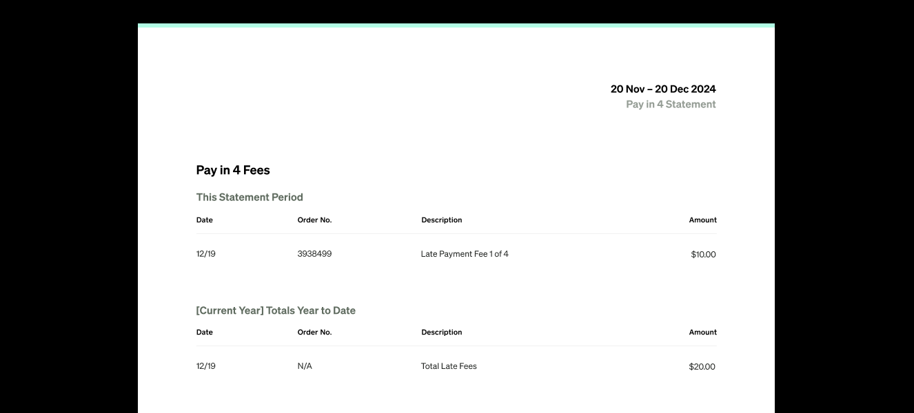Image resolution: width=914 pixels, height=413 pixels.
Task: Click the 20 Nov – 20 Dec 2024 date range
Action: pyautogui.click(x=663, y=89)
